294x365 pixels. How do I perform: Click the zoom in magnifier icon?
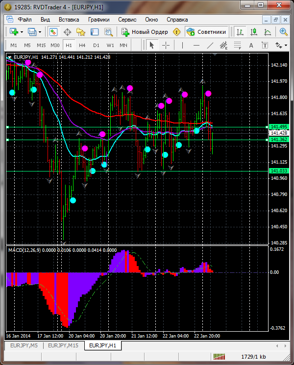point(284,32)
